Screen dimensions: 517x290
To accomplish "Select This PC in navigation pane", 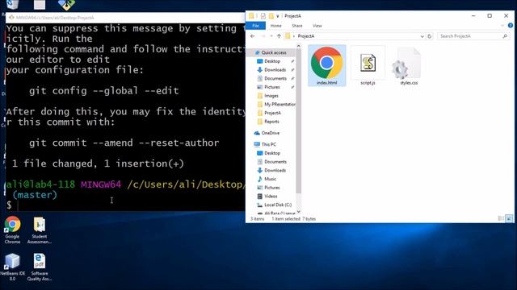I will pos(268,144).
